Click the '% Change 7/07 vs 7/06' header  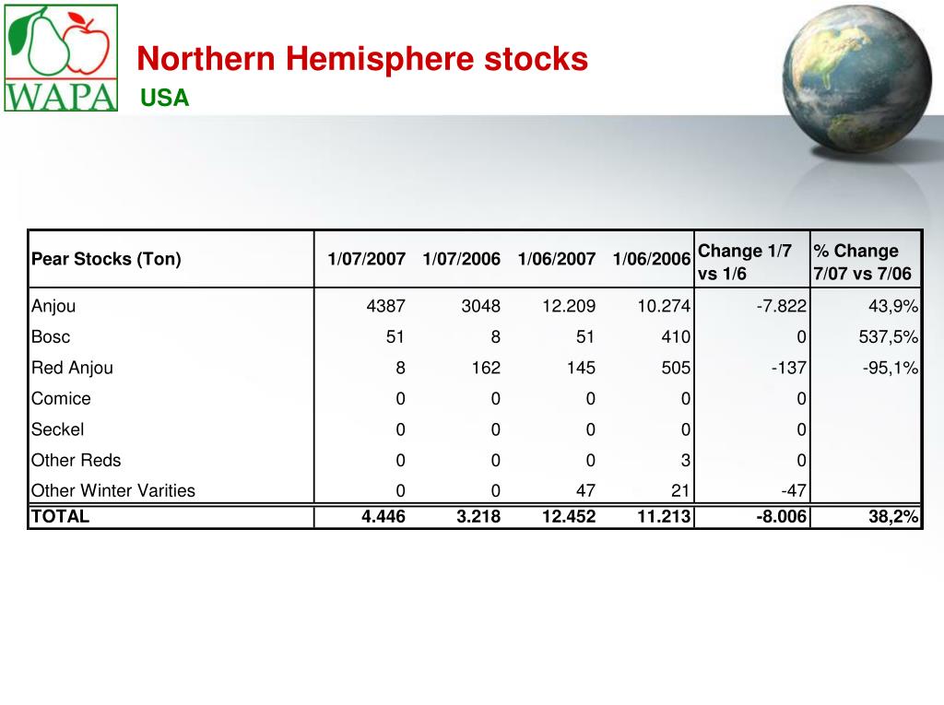click(x=862, y=262)
